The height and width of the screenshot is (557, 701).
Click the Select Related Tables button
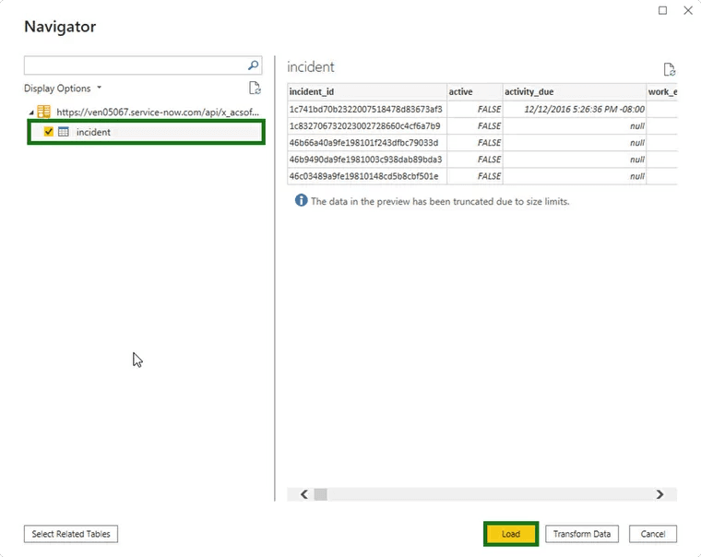click(71, 534)
